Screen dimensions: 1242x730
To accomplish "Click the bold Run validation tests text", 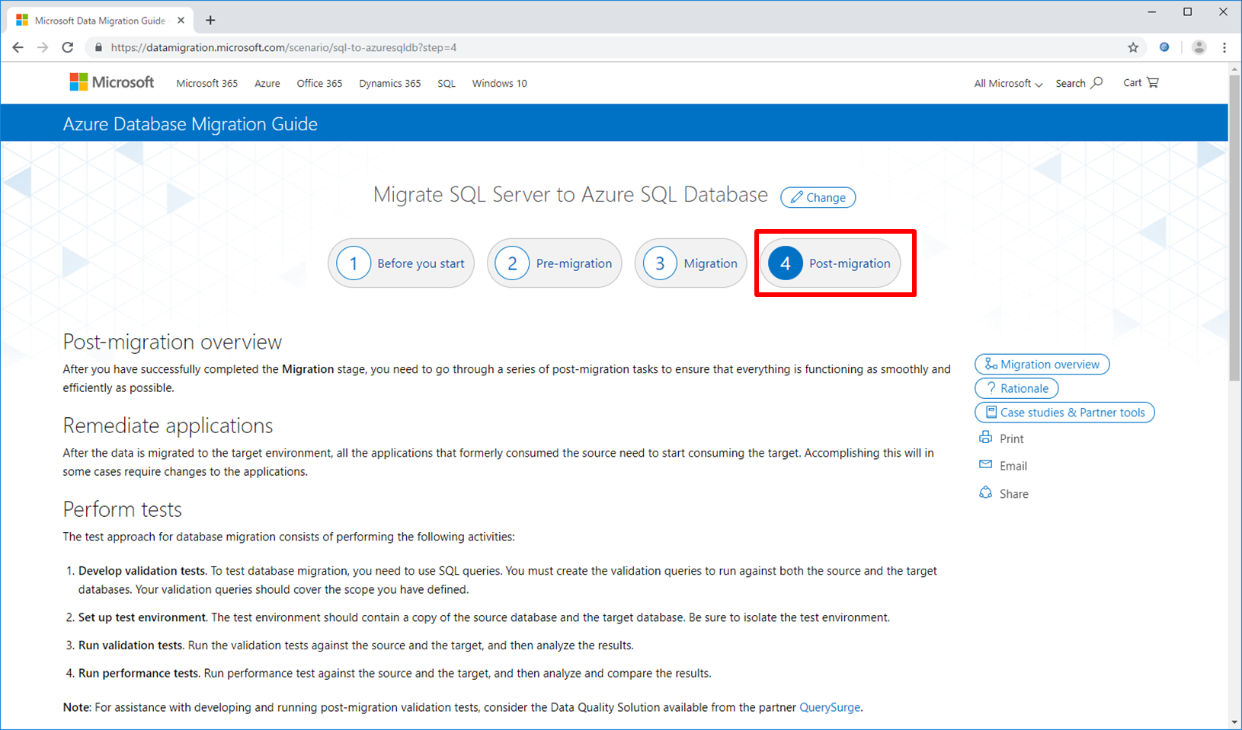I will tap(131, 646).
